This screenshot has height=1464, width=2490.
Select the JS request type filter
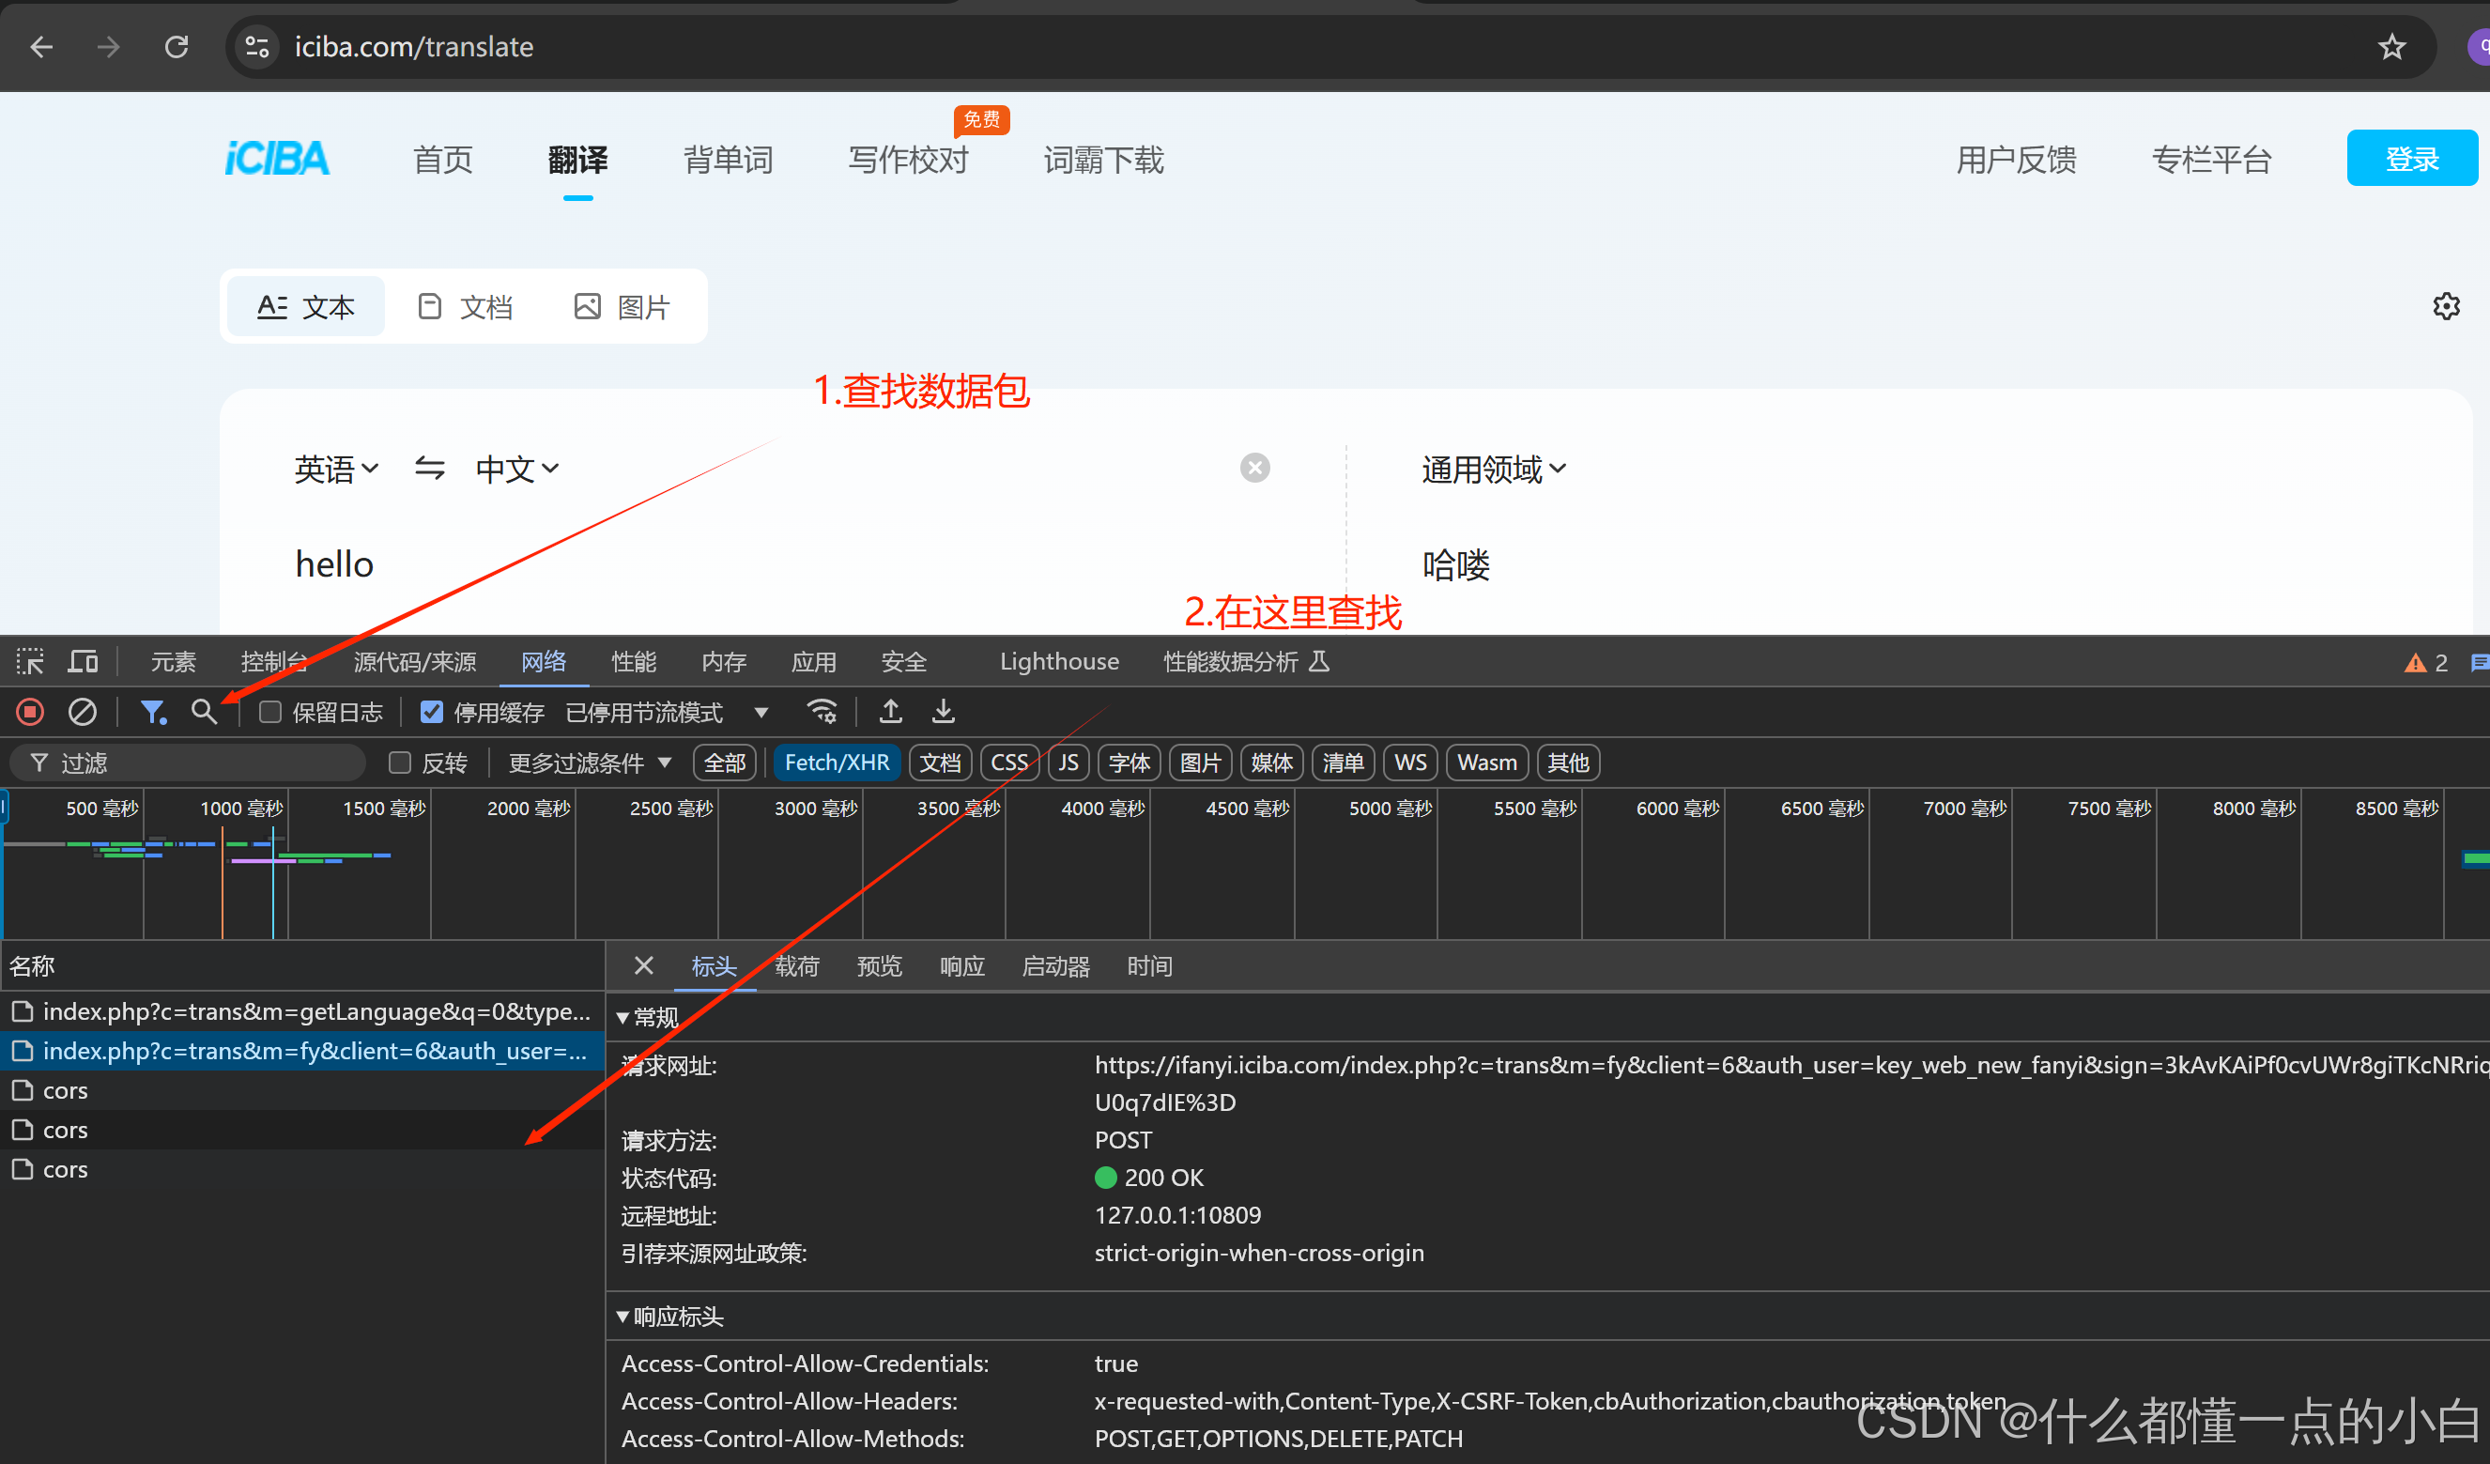[x=1068, y=763]
